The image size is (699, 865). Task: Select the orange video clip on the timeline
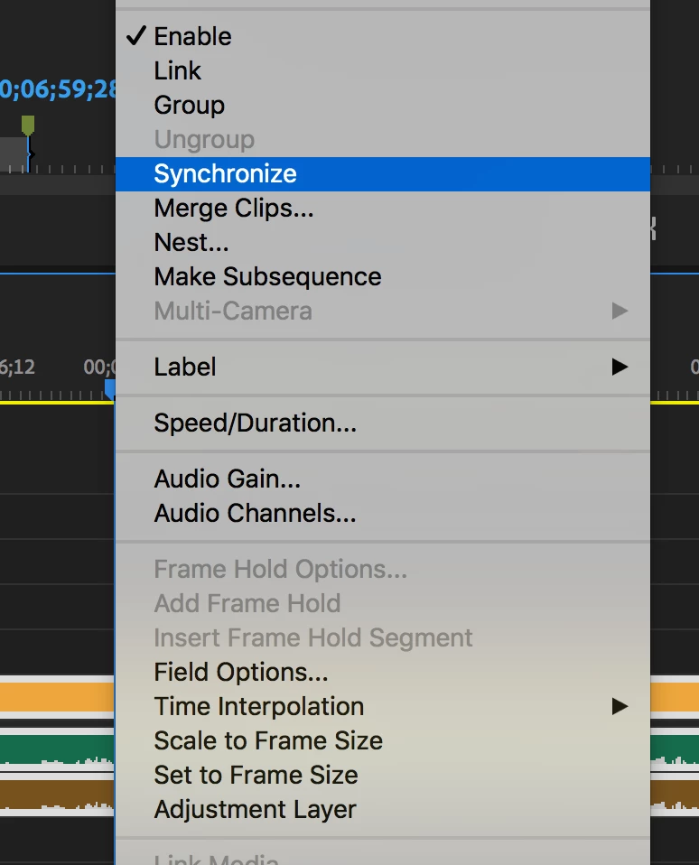[54, 698]
